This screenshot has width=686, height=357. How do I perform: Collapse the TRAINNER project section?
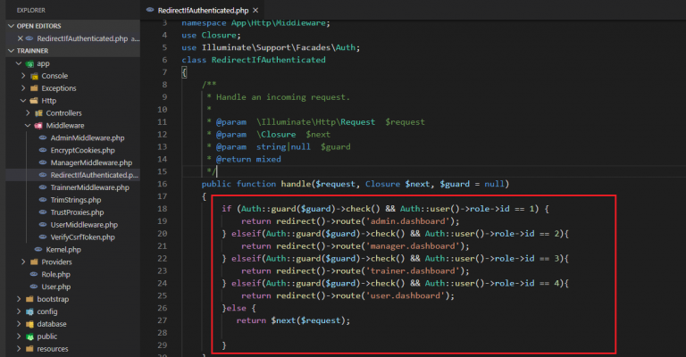[x=12, y=51]
